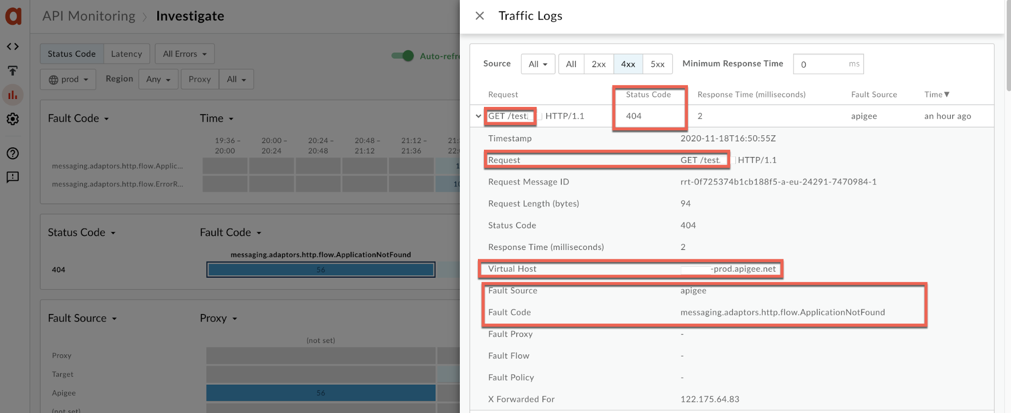The width and height of the screenshot is (1011, 413).
Task: Click the 404 status code row label
Action: (59, 270)
